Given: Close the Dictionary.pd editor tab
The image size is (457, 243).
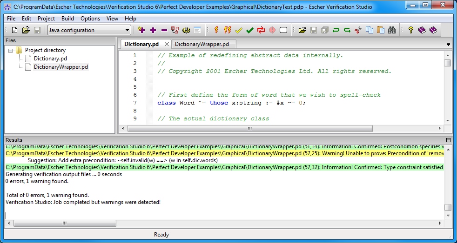Looking at the screenshot, I should click(x=166, y=44).
